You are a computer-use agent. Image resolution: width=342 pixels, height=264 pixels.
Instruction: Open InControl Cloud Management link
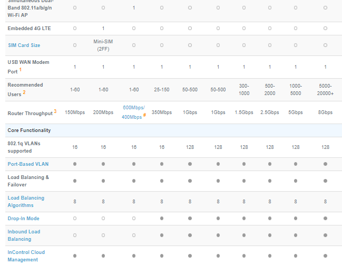[26, 256]
